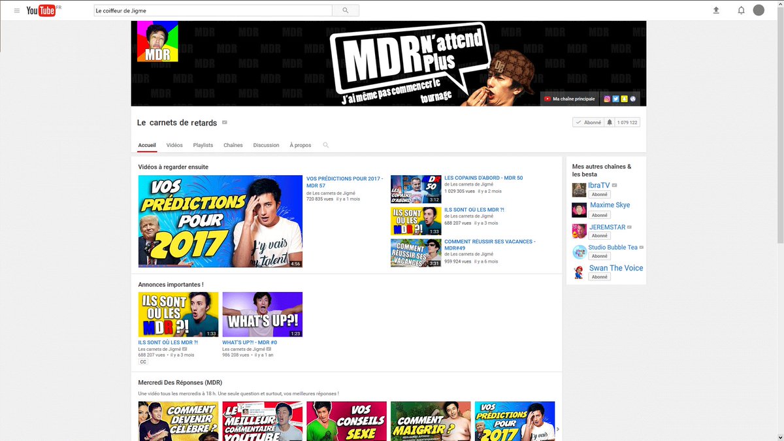Open Studio Bubble Tea channel link

click(613, 248)
